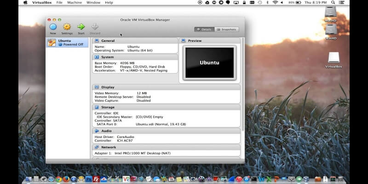
Task: Click the Wi-Fi status menu bar icon
Action: tap(275, 2)
